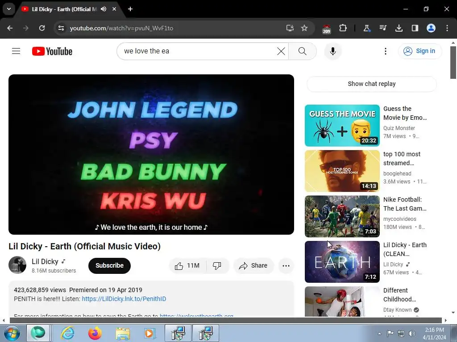Show chat replay
Image resolution: width=457 pixels, height=342 pixels.
(x=372, y=84)
